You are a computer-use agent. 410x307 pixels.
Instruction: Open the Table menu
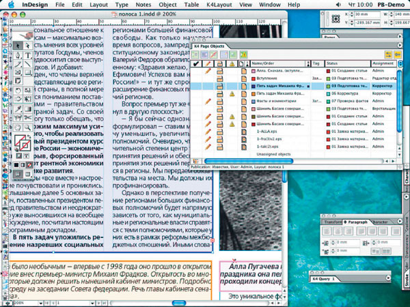(x=191, y=5)
